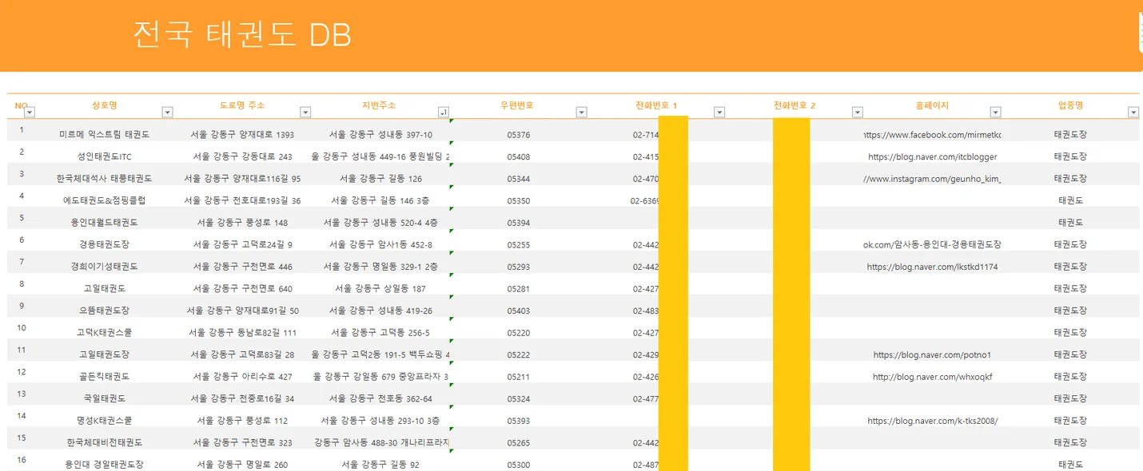Screen dimensions: 1143x471
Task: Select cell 고덕K태권스쿨
Action: (x=105, y=333)
